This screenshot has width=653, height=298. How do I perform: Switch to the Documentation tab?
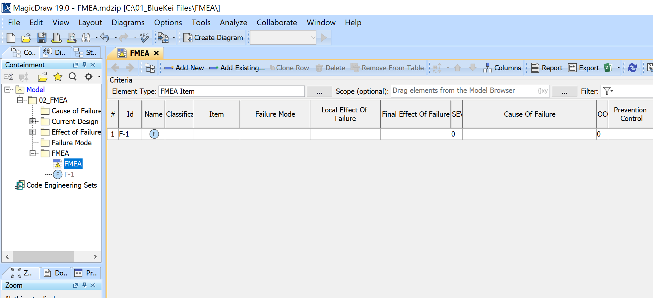55,273
